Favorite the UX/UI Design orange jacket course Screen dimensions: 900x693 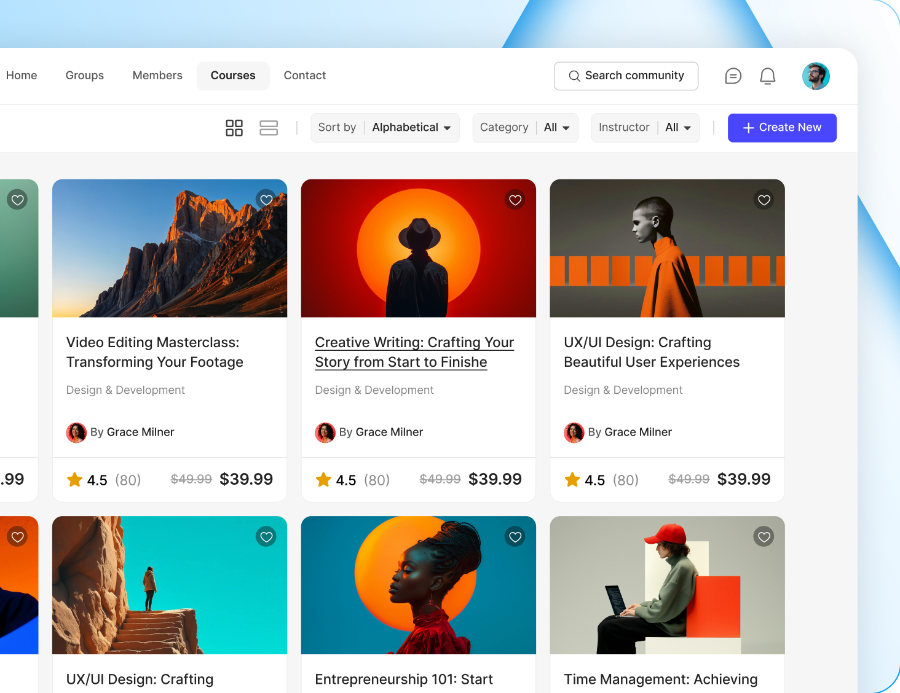(764, 200)
